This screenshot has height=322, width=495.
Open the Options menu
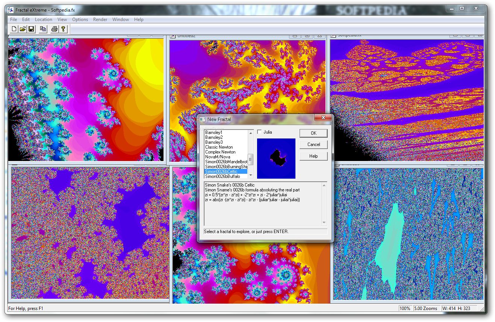pyautogui.click(x=80, y=20)
